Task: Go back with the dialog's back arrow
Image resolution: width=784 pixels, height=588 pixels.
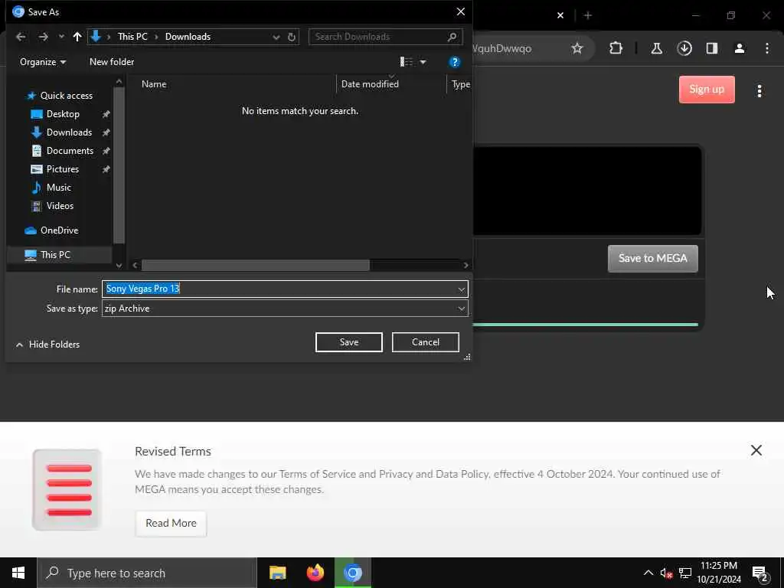Action: click(x=21, y=37)
